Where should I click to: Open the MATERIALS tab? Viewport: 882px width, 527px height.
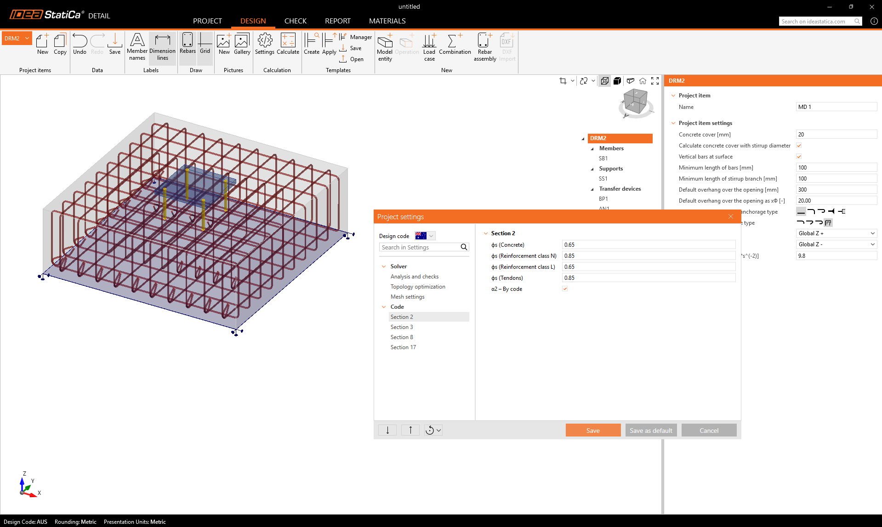(387, 21)
